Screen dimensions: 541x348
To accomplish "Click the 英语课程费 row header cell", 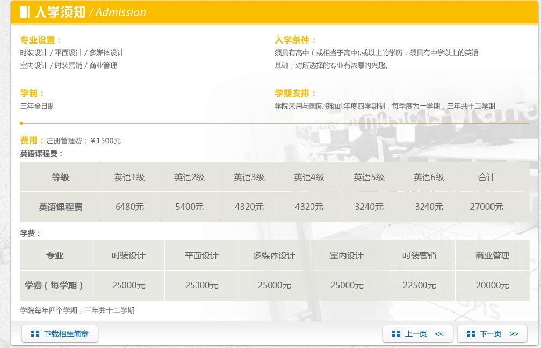I will 59,207.
